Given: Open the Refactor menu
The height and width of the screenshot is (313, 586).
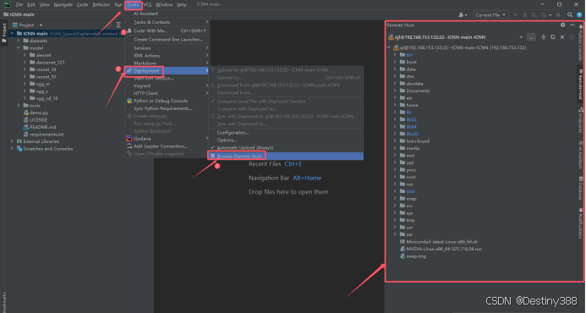Looking at the screenshot, I should (101, 4).
